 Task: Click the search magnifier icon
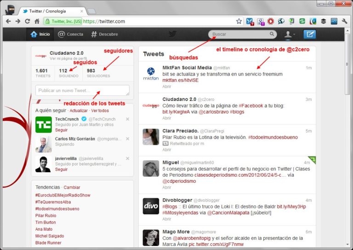coord(272,34)
